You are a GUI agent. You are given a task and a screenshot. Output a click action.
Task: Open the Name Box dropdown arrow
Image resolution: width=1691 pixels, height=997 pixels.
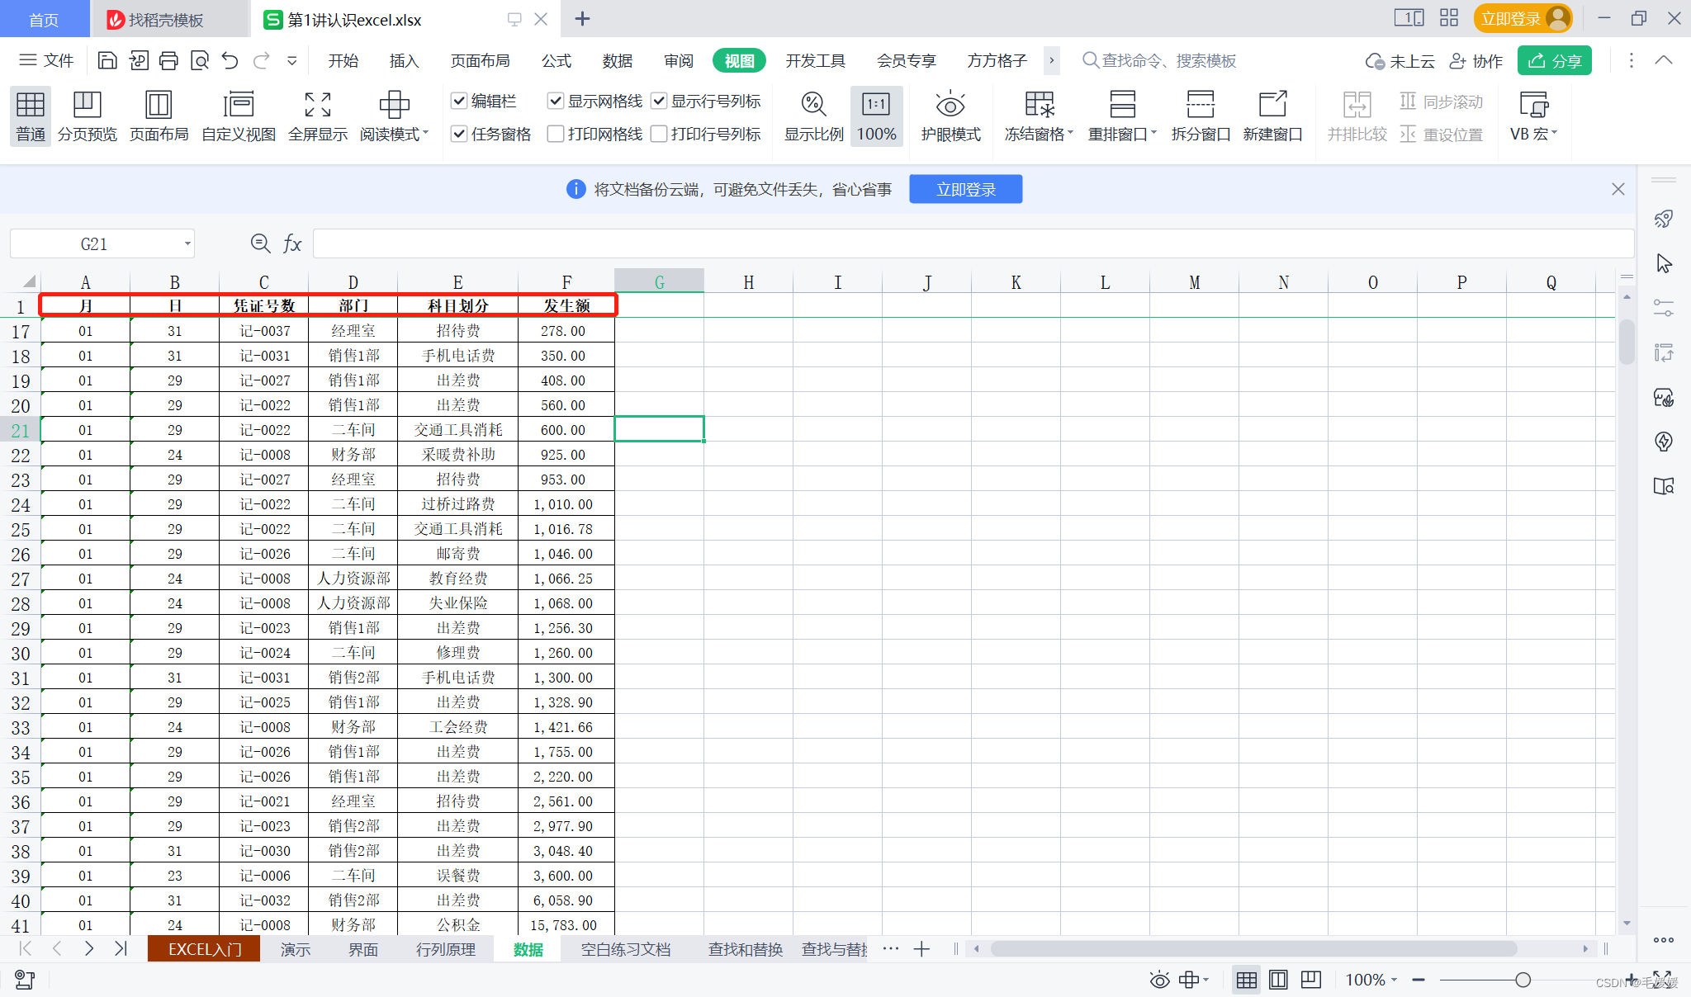tap(187, 243)
